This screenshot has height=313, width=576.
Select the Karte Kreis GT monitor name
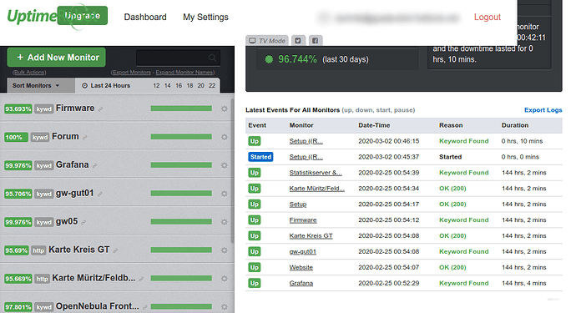(79, 250)
